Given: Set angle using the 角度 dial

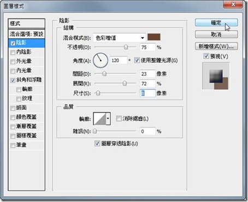Looking at the screenshot, I should pos(101,61).
